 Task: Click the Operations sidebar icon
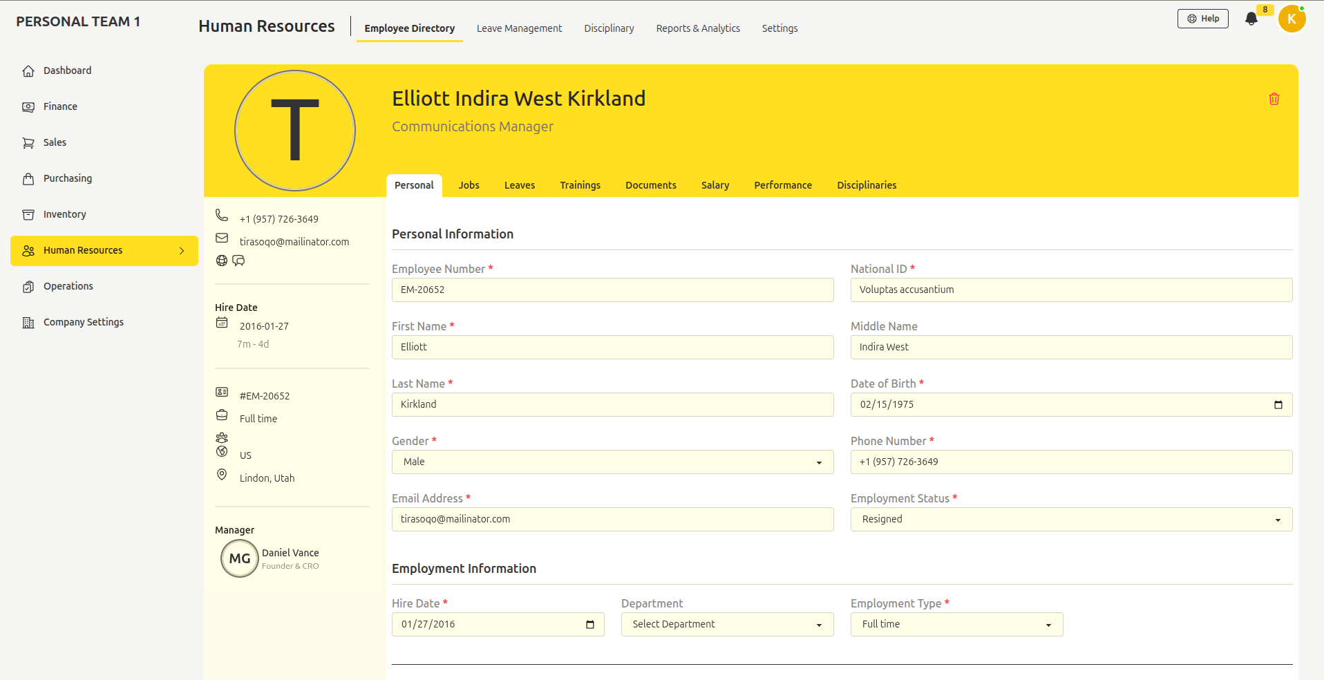coord(28,287)
